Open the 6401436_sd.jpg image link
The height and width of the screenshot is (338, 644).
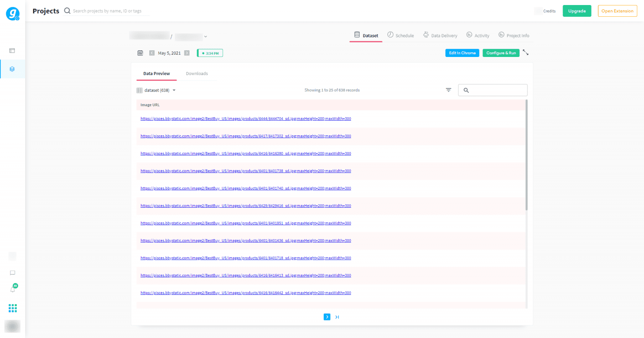pos(246,241)
